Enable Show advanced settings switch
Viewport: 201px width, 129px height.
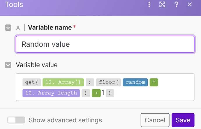[x=16, y=120]
